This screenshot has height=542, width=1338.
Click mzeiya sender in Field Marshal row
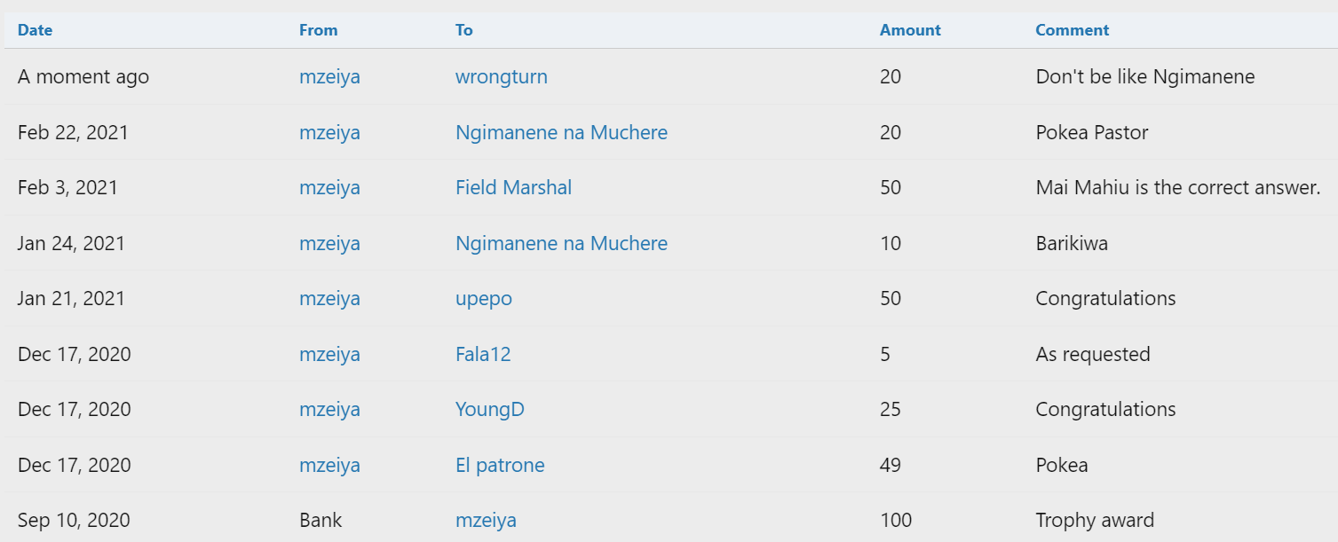329,188
